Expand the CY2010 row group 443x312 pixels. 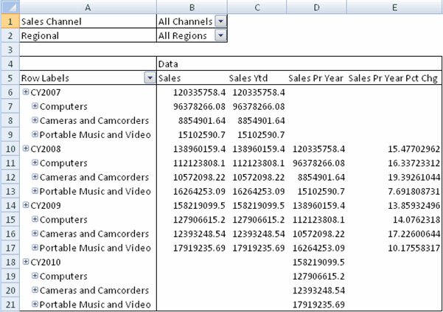pos(26,262)
